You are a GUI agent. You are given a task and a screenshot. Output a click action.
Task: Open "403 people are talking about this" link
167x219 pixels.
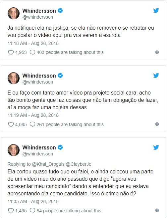70,52
